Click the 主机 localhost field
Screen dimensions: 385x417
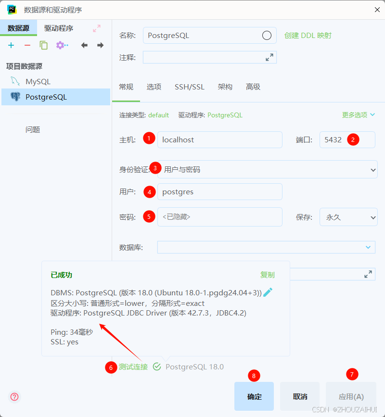point(220,139)
